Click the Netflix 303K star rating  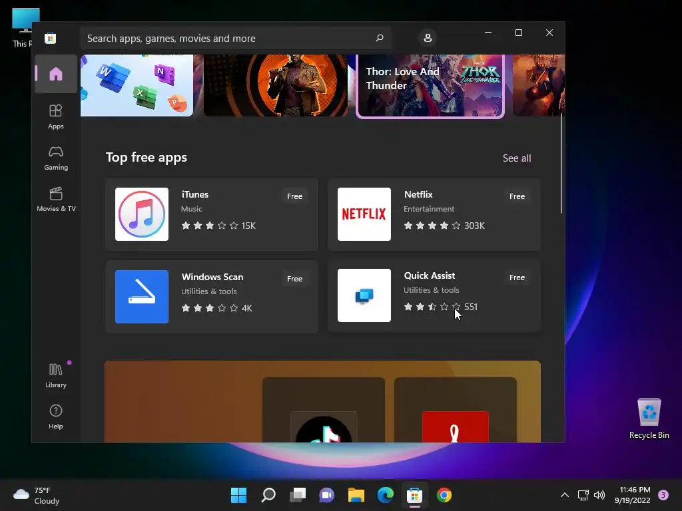(x=444, y=226)
